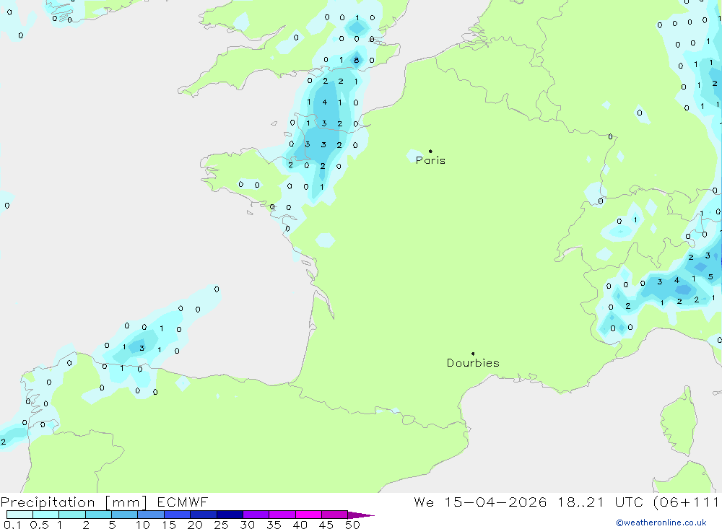Select the Dourbies place label
The height and width of the screenshot is (529, 722).
(473, 363)
